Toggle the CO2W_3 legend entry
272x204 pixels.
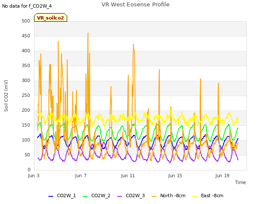coord(131,195)
